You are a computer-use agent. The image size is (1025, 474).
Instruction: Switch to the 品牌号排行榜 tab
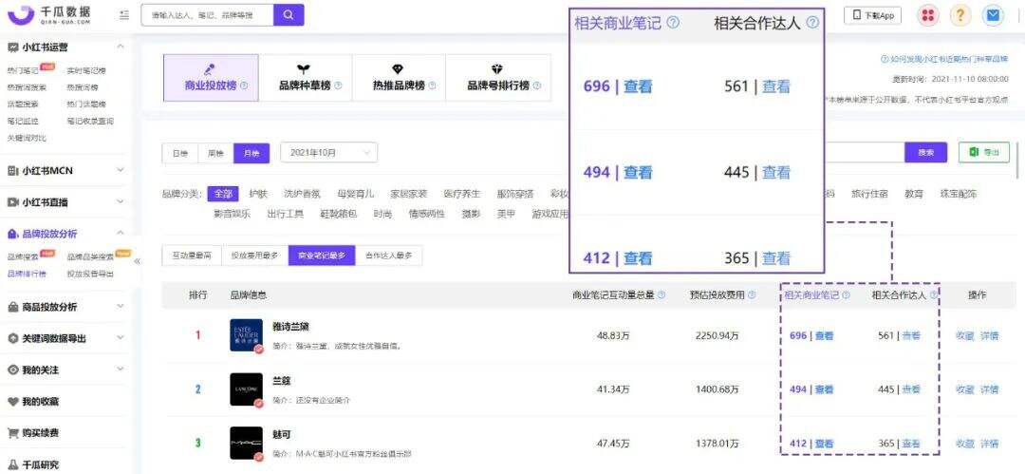[498, 78]
